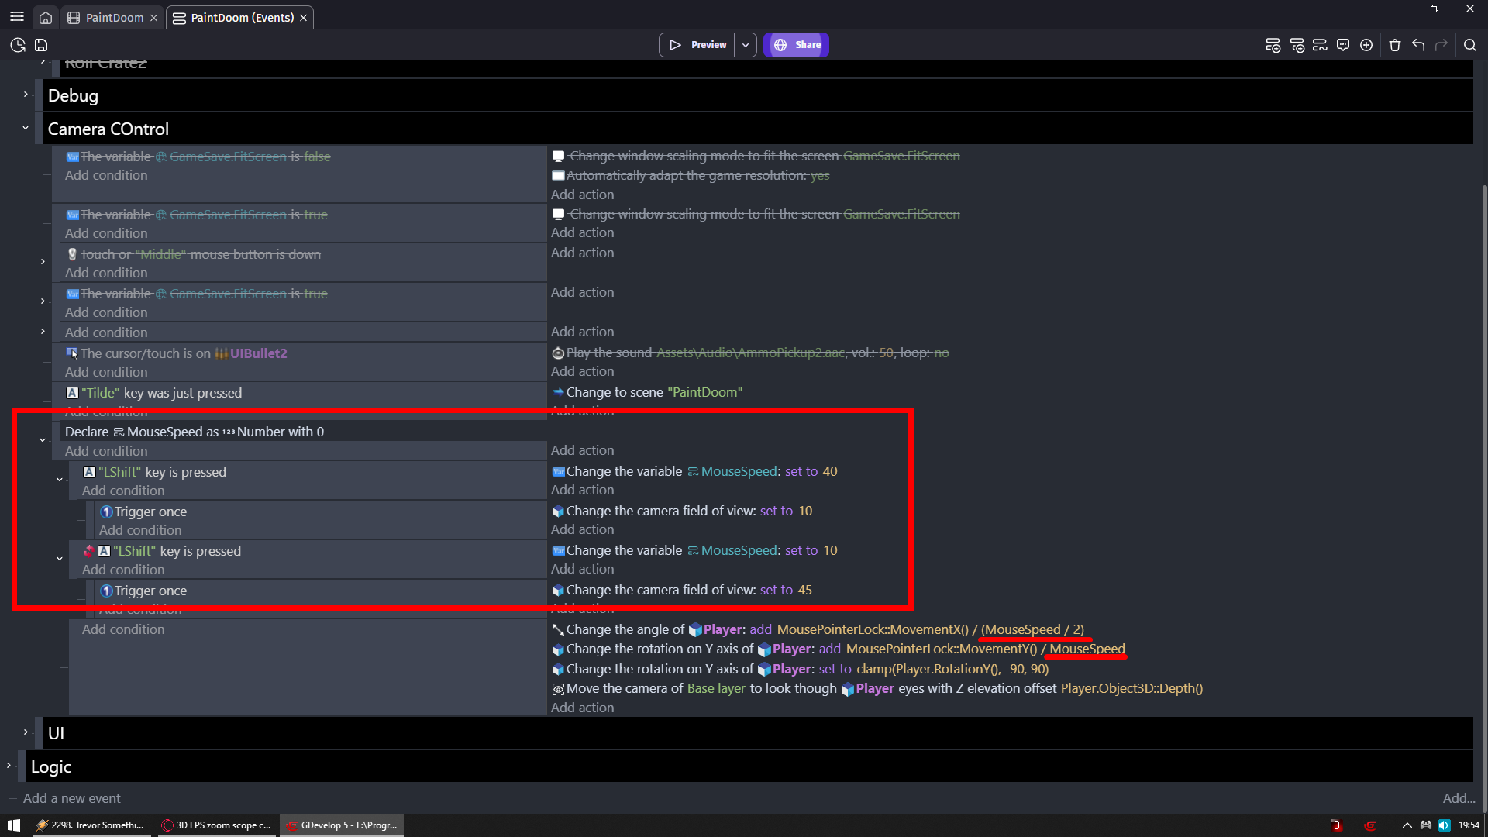Viewport: 1488px width, 837px height.
Task: Click the home start page icon
Action: tap(46, 17)
